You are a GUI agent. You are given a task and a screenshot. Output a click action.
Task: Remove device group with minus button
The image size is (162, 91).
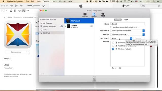coord(44,74)
